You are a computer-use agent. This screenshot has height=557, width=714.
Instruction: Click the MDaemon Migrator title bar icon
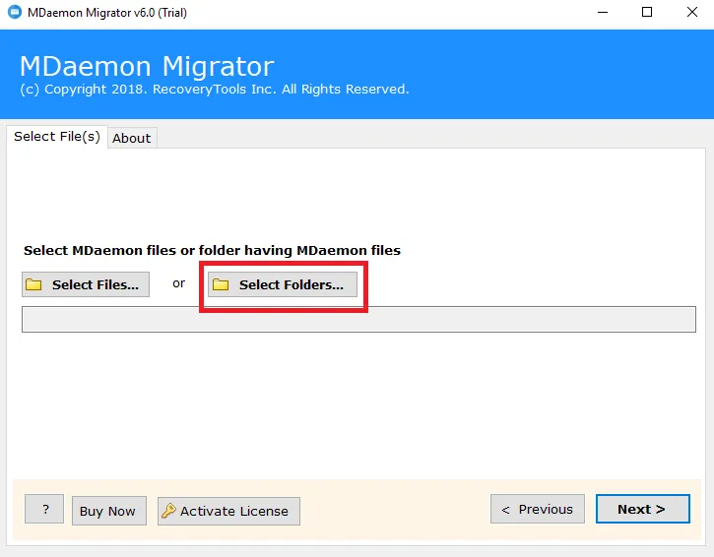(15, 12)
